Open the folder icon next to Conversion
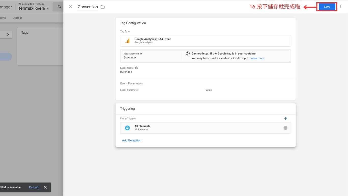This screenshot has height=196, width=348. 103,7
